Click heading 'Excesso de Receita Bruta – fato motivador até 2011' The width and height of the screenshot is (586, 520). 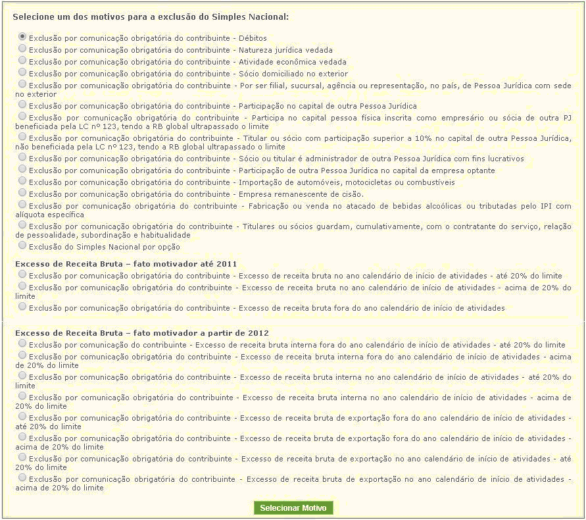pyautogui.click(x=126, y=264)
